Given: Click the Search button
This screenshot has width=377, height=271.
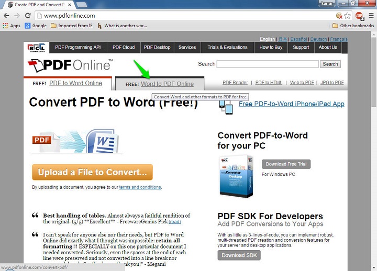Looking at the screenshot, I should click(x=330, y=64).
